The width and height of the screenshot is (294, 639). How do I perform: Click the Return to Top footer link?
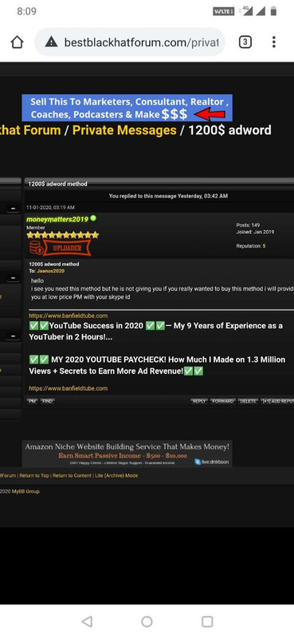pos(34,475)
